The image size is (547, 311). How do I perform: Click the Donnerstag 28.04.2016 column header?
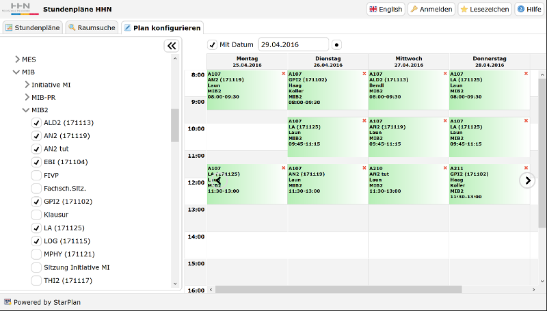coord(490,62)
